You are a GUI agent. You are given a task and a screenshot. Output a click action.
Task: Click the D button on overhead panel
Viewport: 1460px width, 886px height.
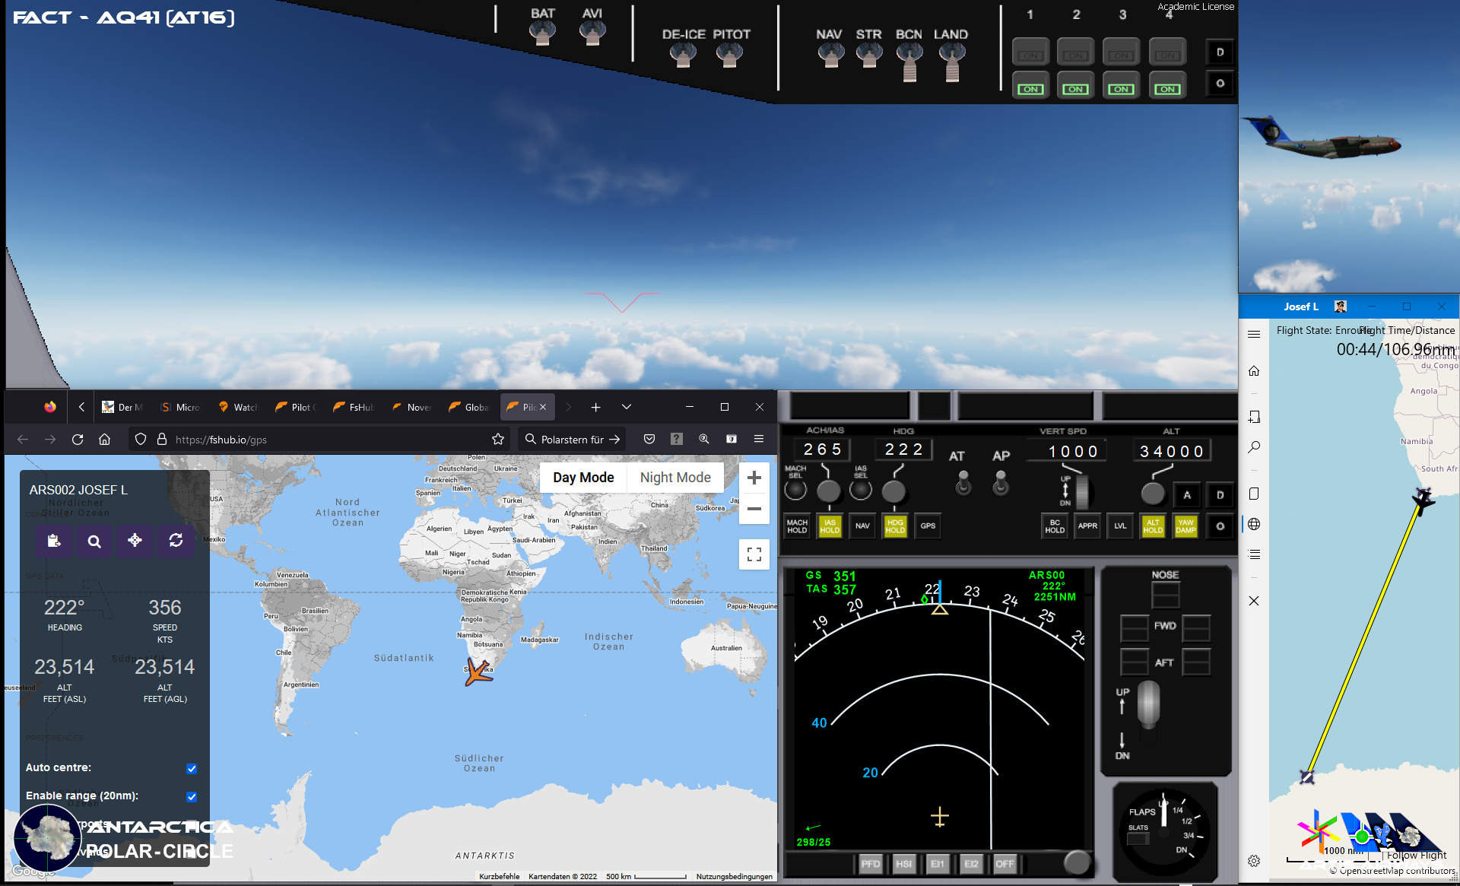pos(1220,52)
